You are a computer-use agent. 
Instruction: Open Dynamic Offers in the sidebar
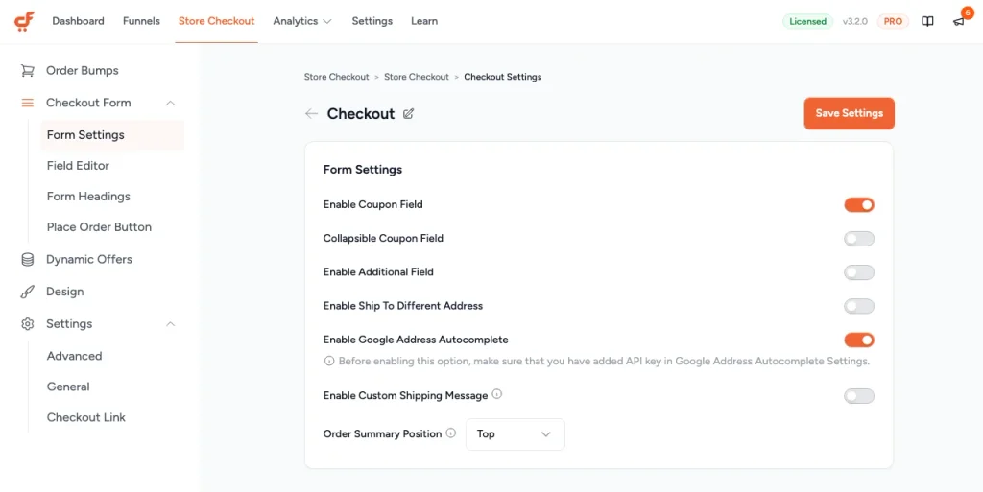point(89,259)
